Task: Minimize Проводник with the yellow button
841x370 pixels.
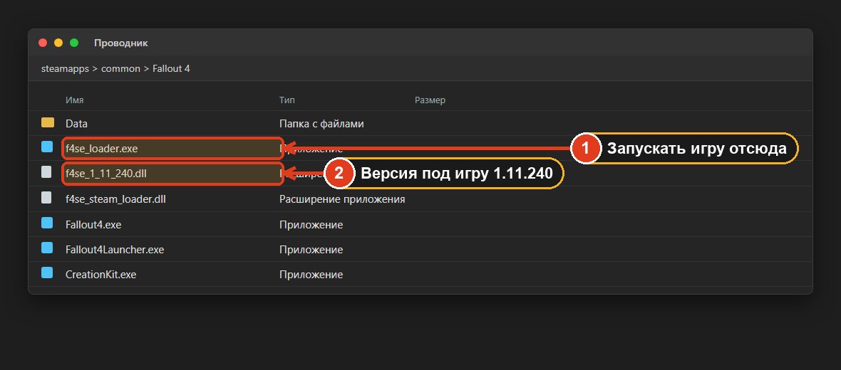Action: pyautogui.click(x=58, y=43)
